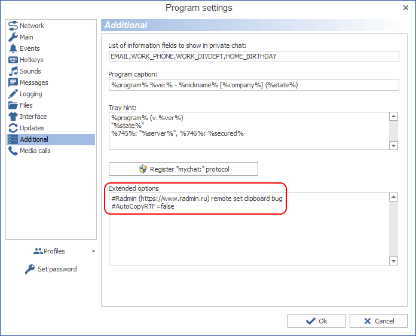
Task: Go to Events settings
Action: coord(30,48)
